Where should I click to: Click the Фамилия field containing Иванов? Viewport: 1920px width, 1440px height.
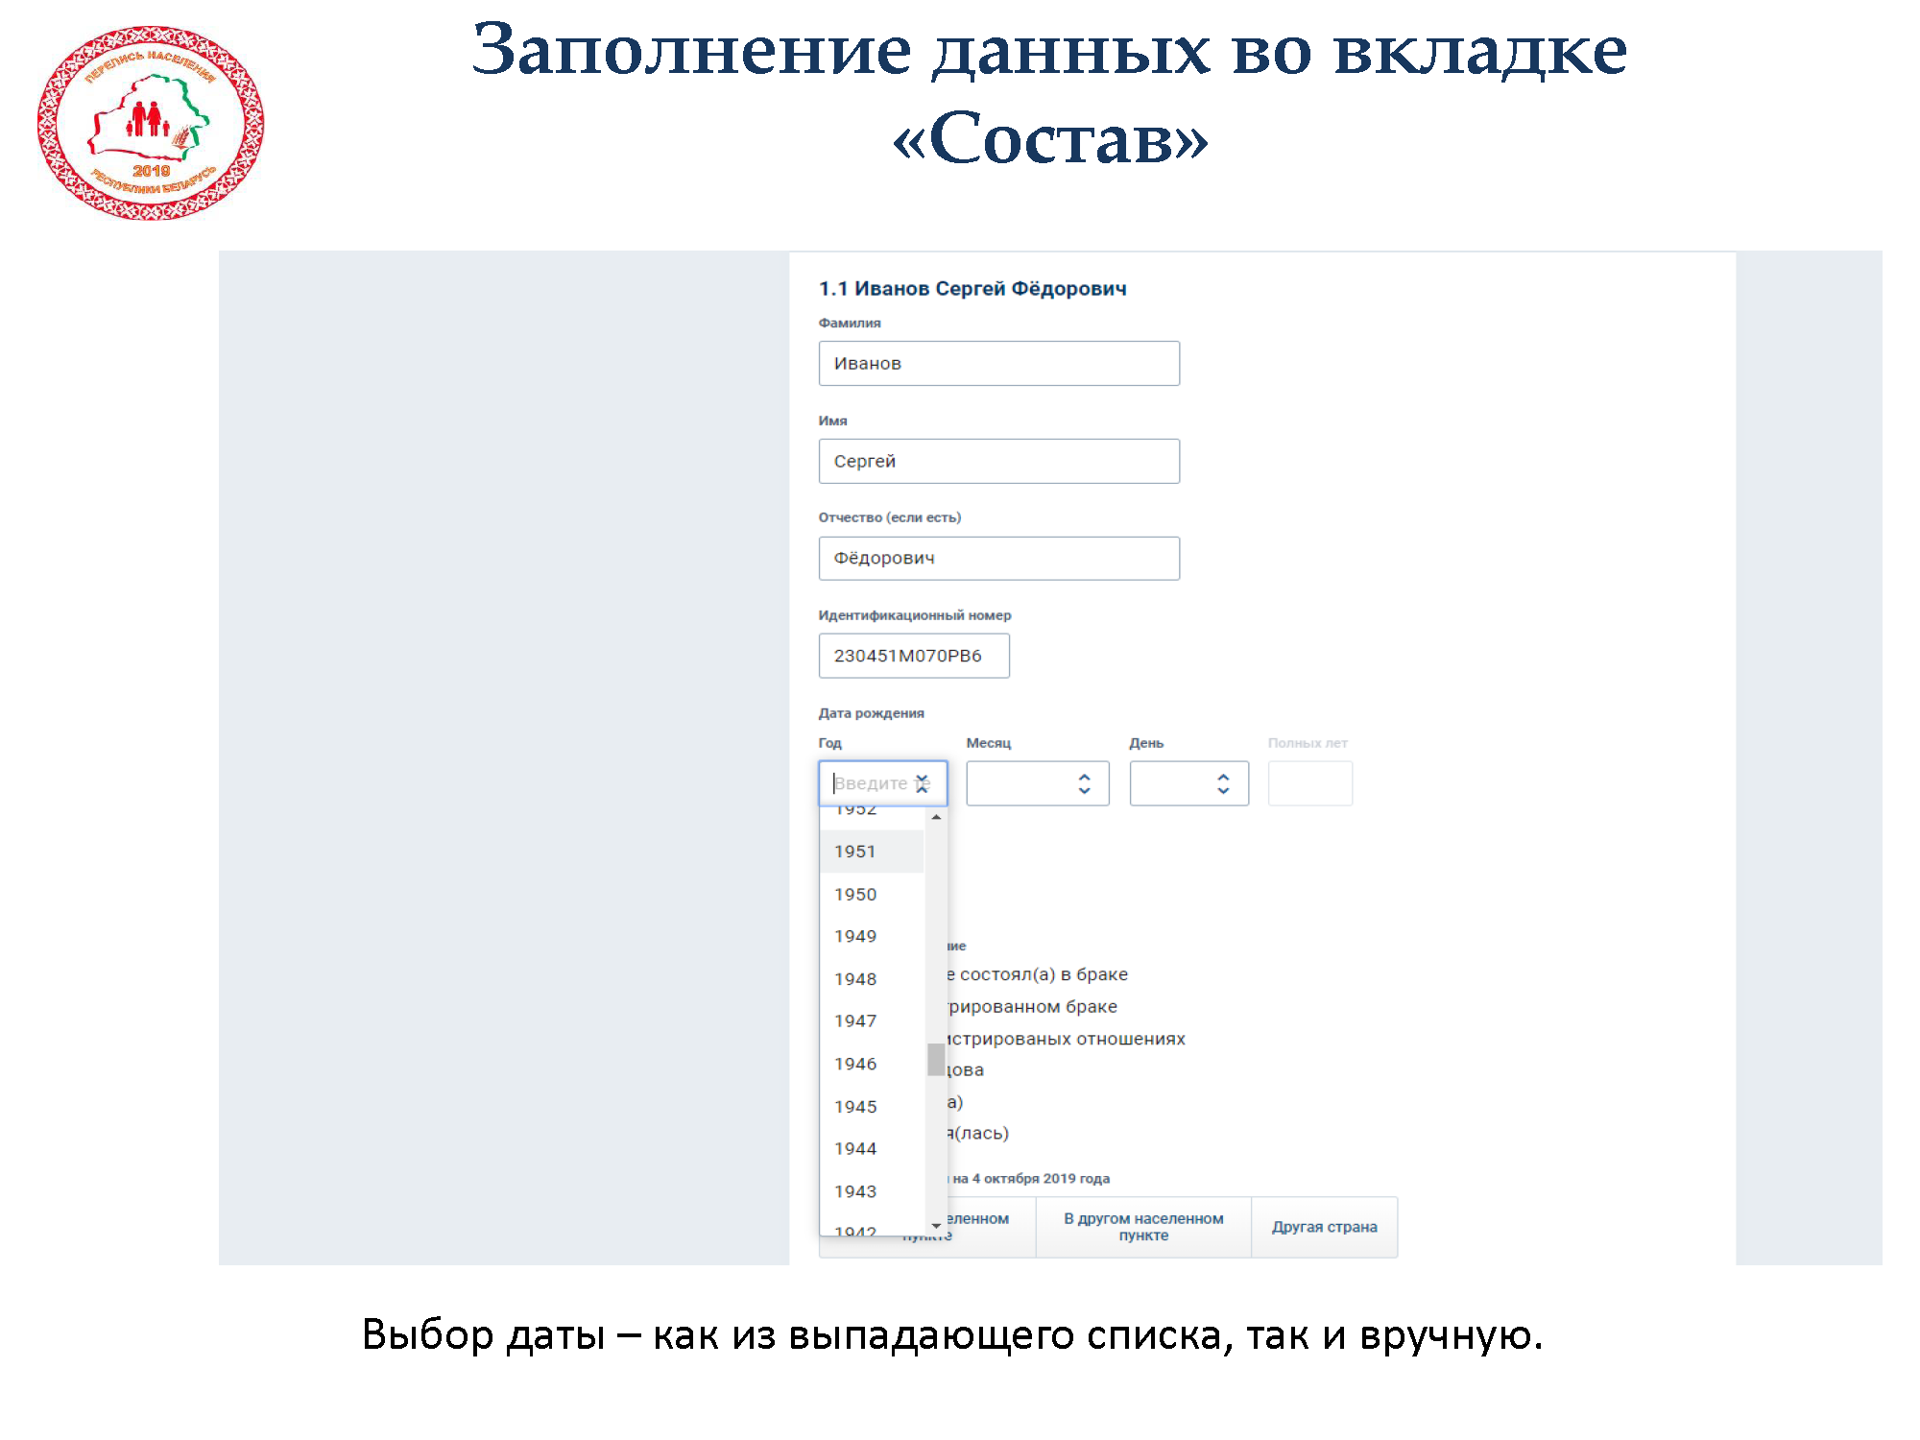coord(998,364)
